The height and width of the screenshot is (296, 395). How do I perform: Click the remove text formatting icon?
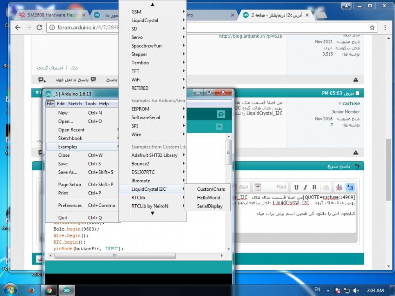(339, 187)
